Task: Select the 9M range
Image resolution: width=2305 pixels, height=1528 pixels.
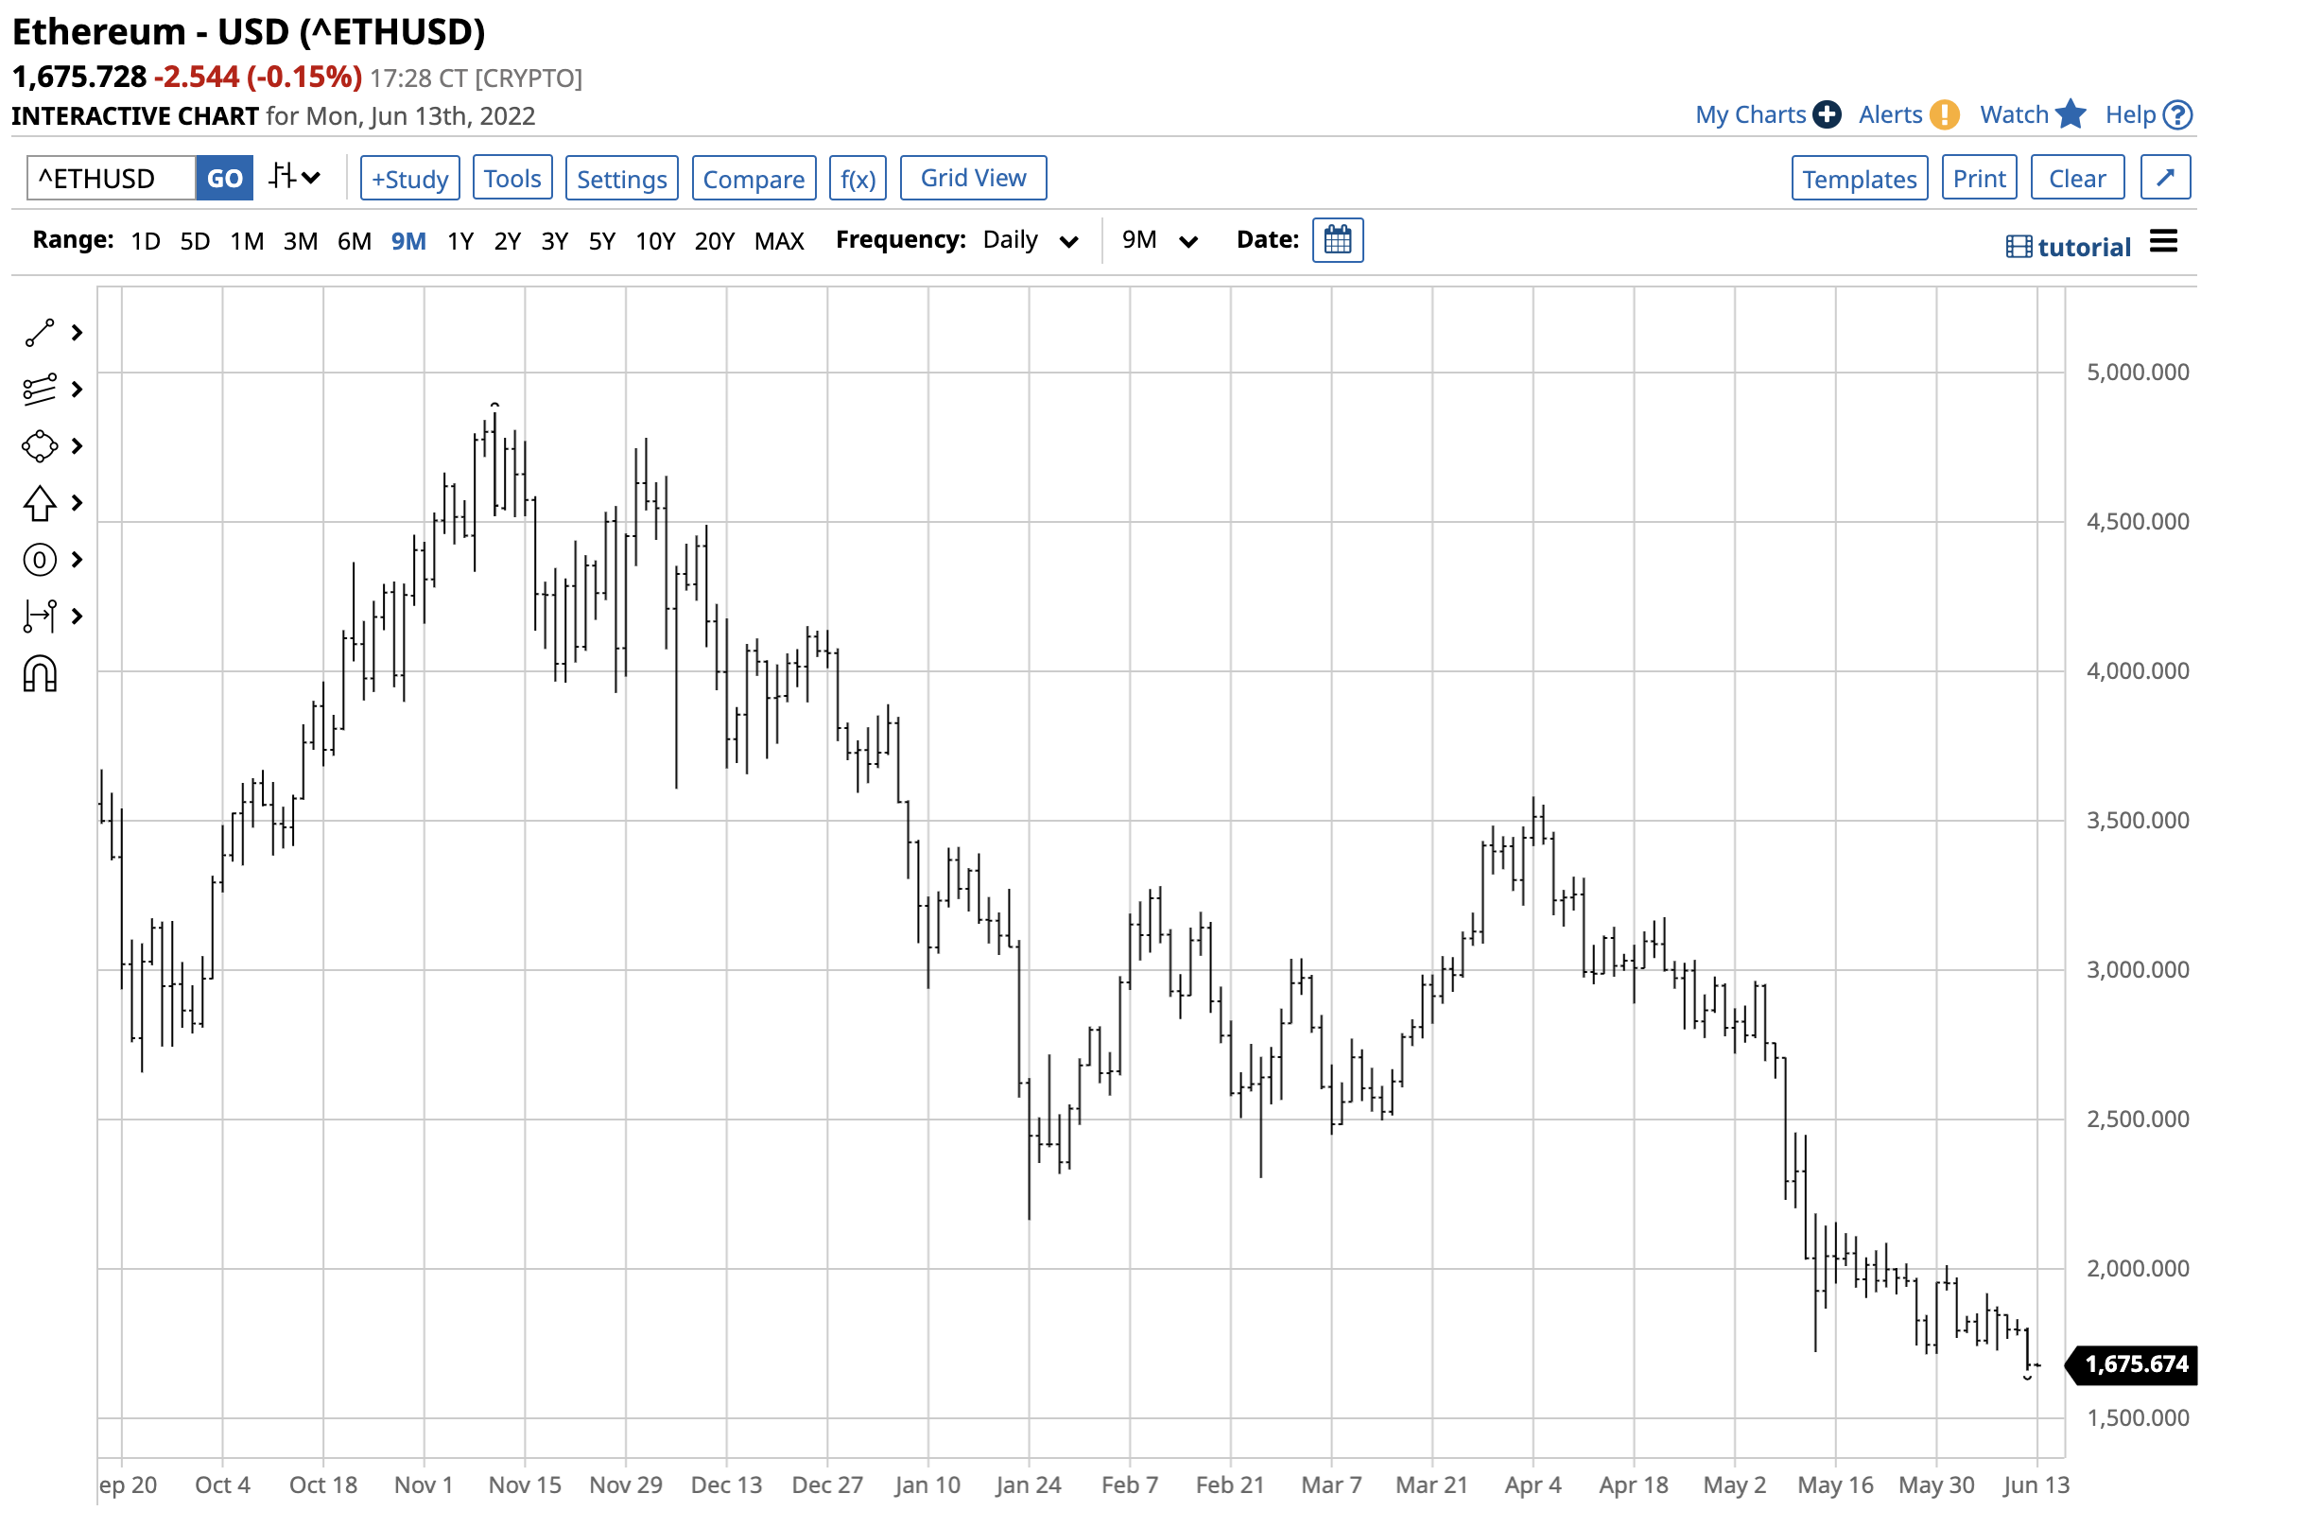Action: tap(408, 241)
